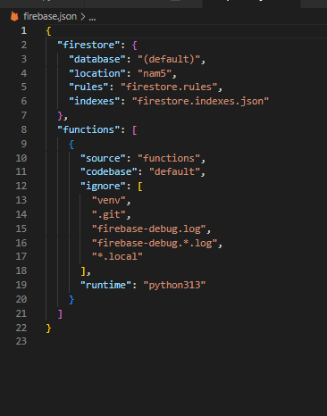327x416 pixels.
Task: Click the closing brace on line 7
Action: (x=60, y=116)
